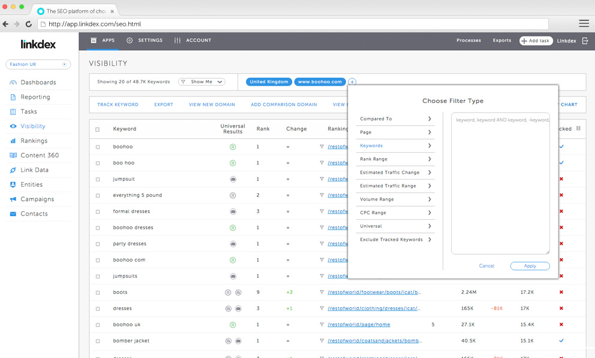The height and width of the screenshot is (358, 595).
Task: Check the party dresses row
Action: click(98, 244)
